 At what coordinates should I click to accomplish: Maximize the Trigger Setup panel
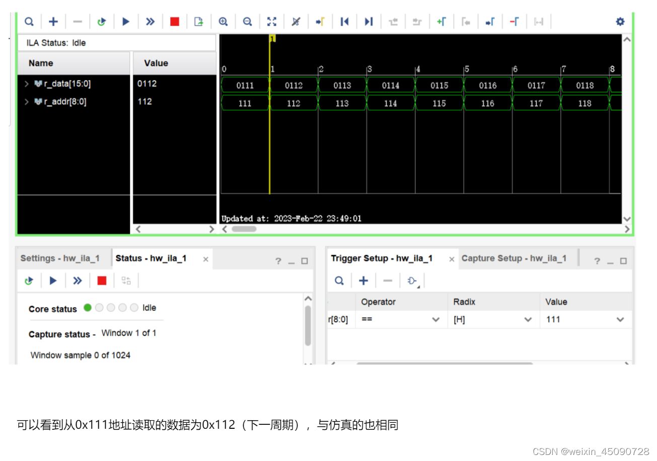tap(623, 261)
